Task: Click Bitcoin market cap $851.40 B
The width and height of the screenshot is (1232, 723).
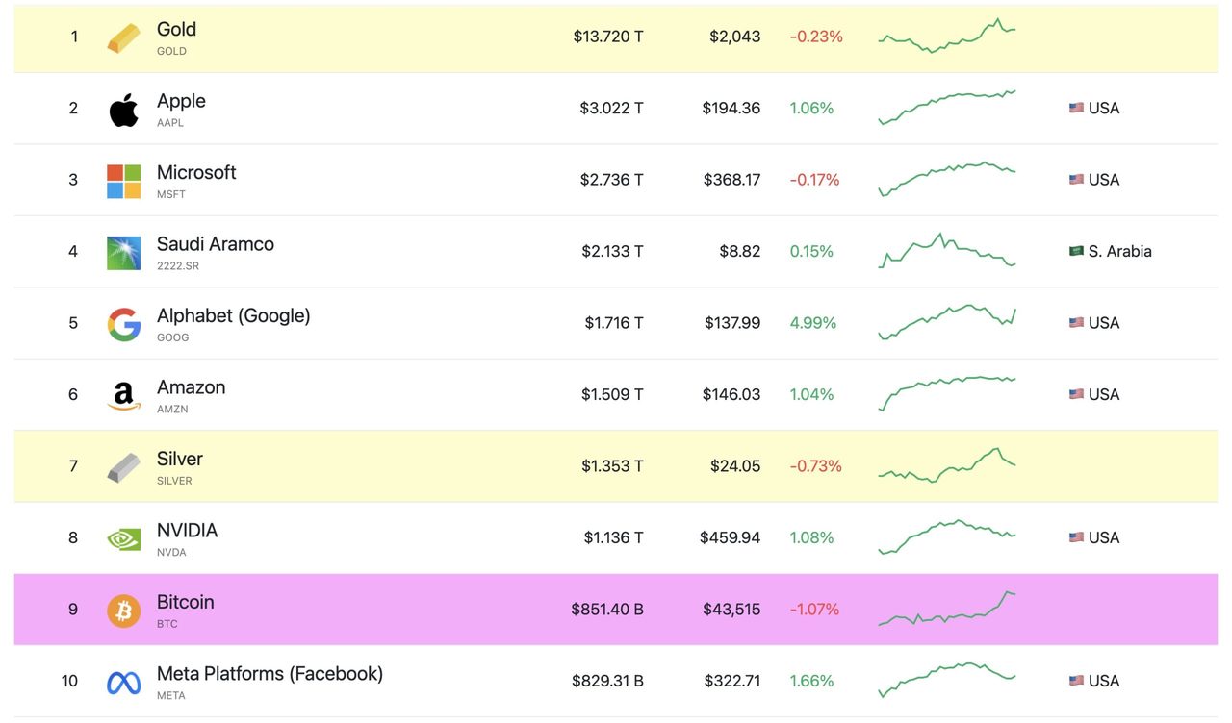Action: coord(607,610)
